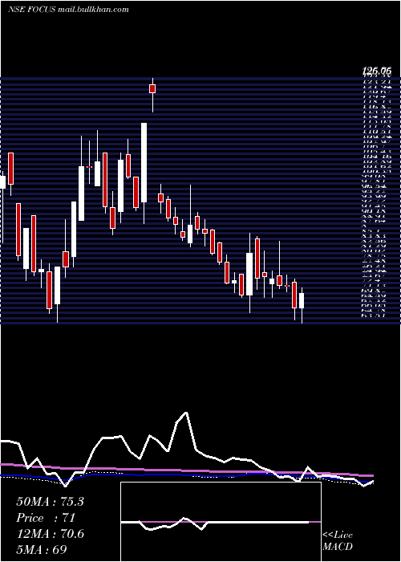The height and width of the screenshot is (562, 401).
Task: Click the NSE FOCUS mail.bullkhan.com title text
Action: pos(68,10)
